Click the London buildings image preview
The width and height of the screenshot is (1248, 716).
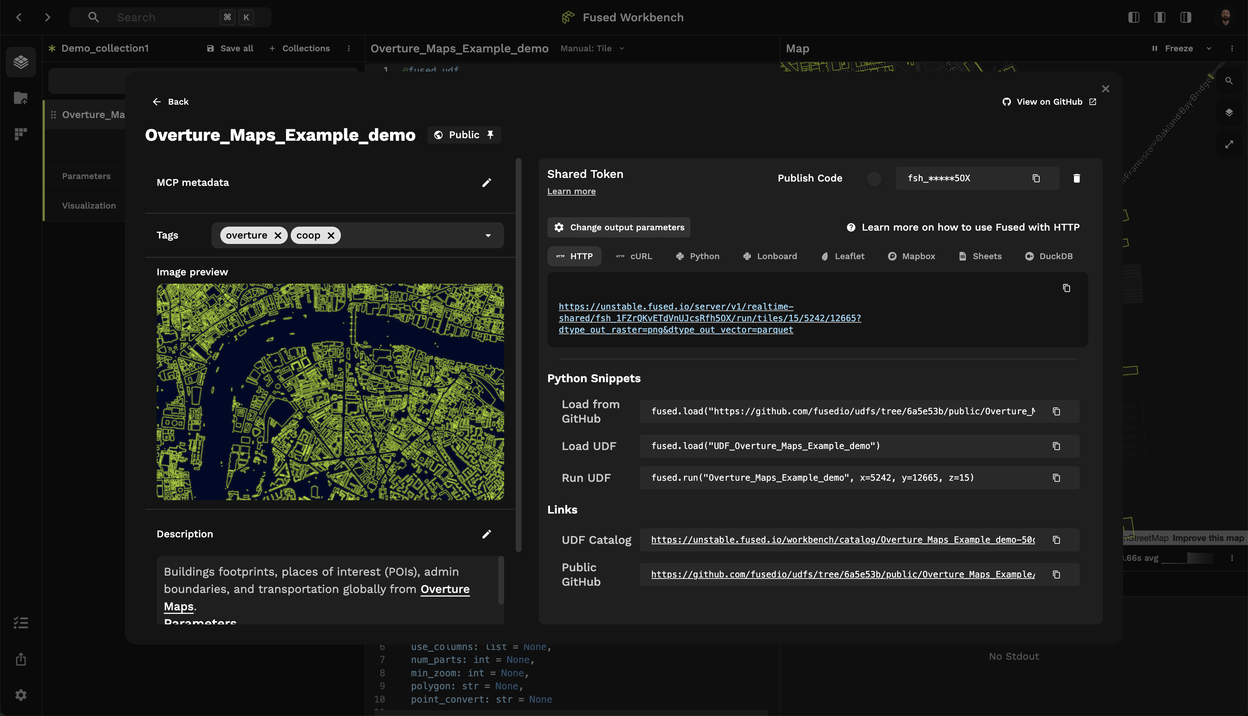(x=330, y=392)
